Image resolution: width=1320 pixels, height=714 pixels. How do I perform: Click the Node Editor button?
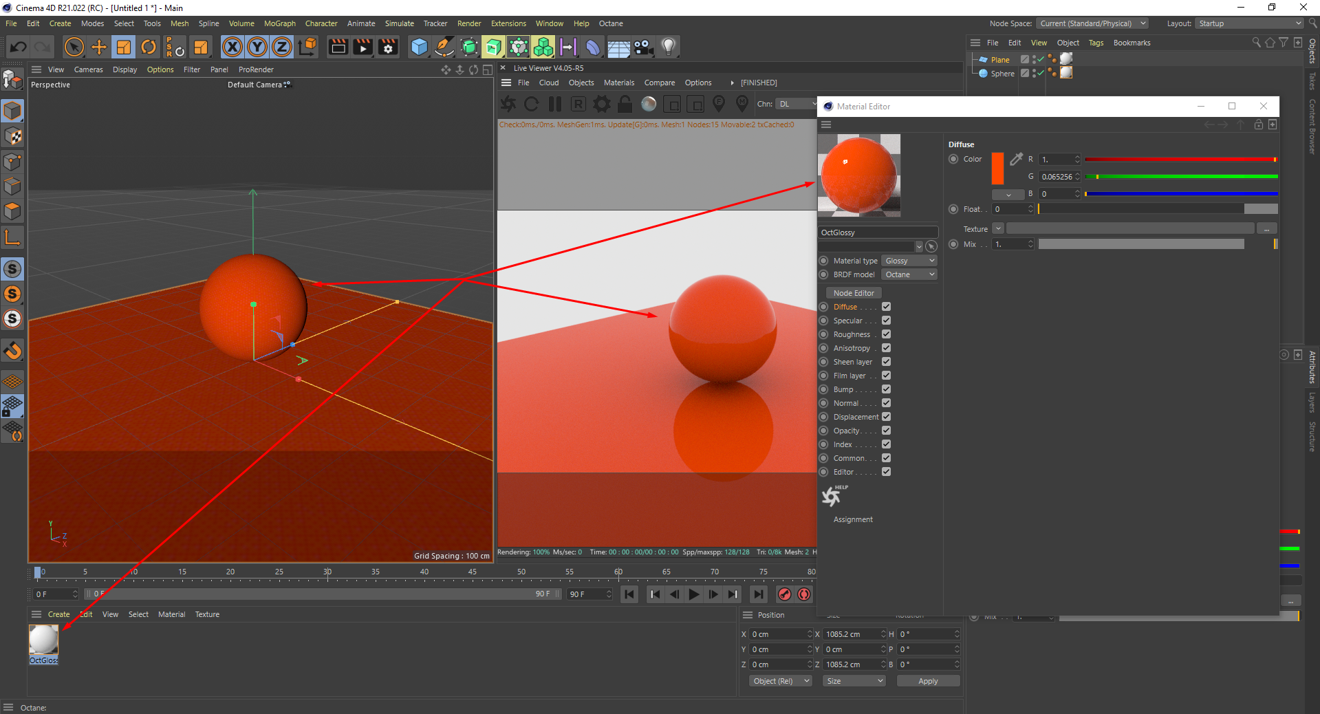[x=853, y=293]
